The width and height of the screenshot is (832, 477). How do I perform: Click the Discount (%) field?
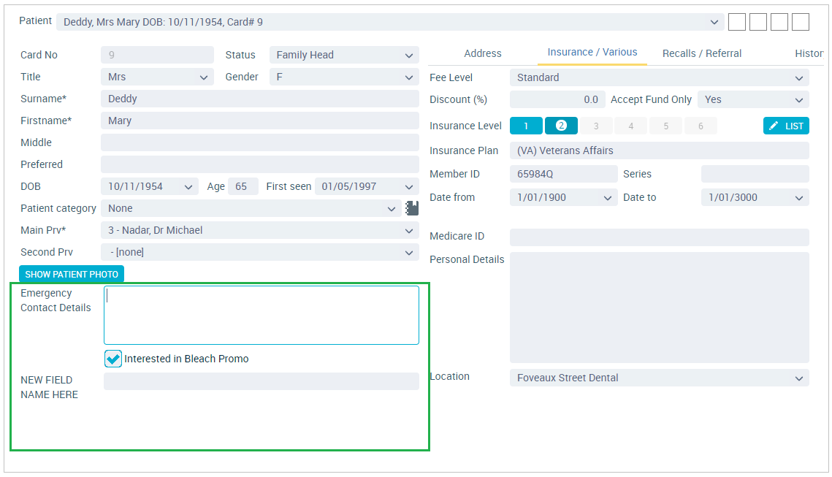point(557,99)
